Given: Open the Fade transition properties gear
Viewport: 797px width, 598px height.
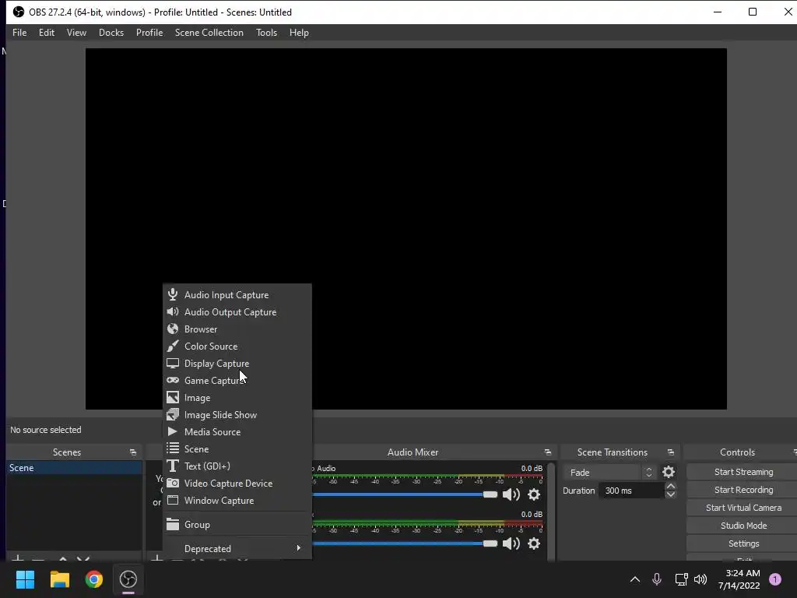Looking at the screenshot, I should coord(669,472).
